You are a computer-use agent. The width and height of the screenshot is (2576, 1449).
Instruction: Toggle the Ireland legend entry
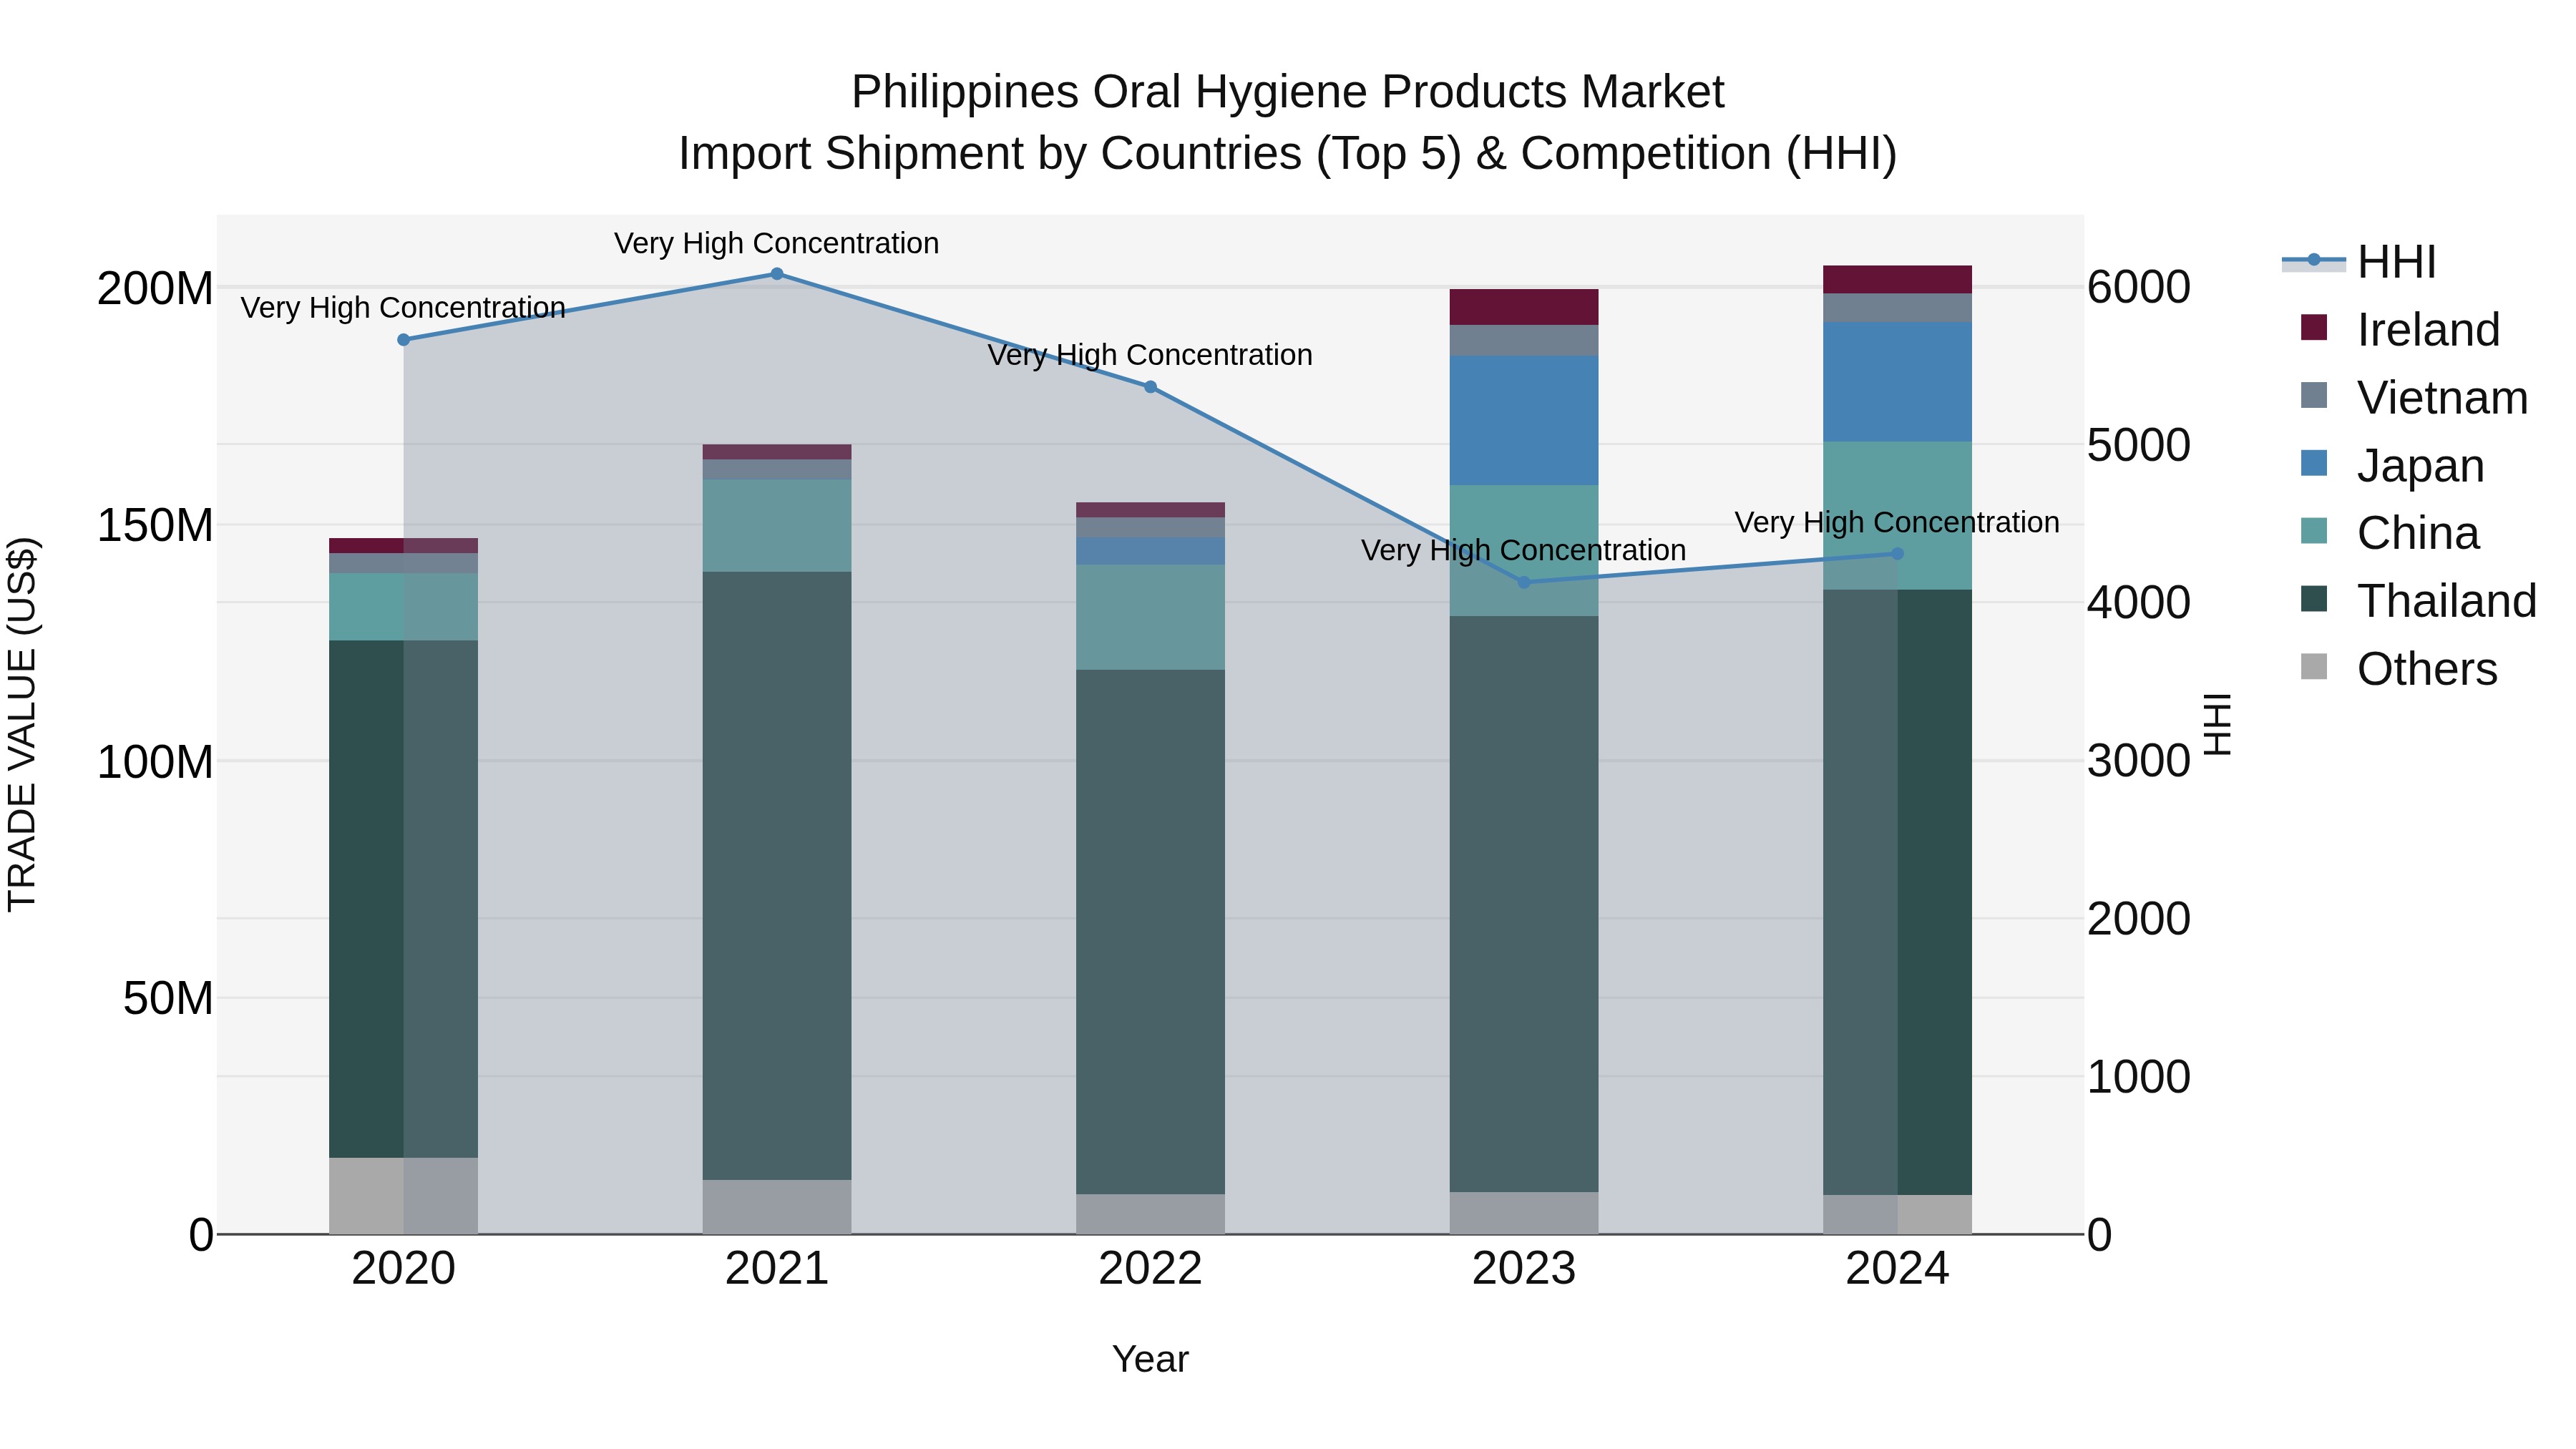pyautogui.click(x=2399, y=329)
